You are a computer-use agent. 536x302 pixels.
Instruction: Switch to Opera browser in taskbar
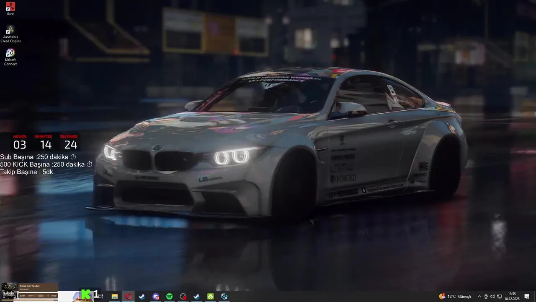click(x=129, y=297)
